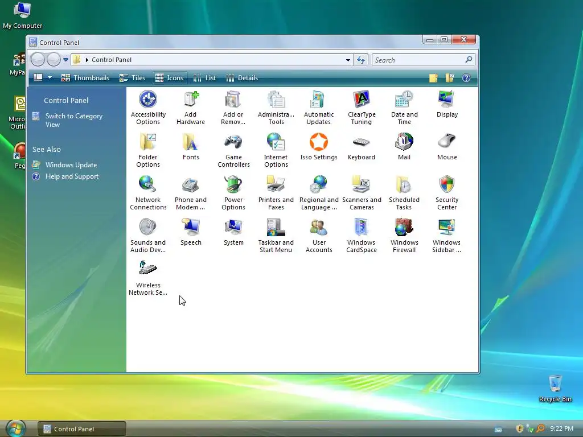The image size is (583, 437).
Task: Open Keyboard settings
Action: click(362, 147)
